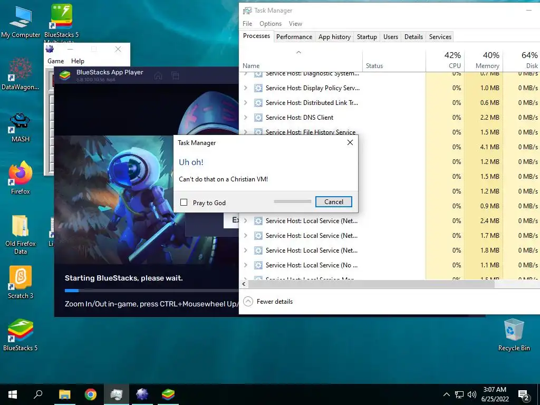This screenshot has width=540, height=405.
Task: Close the Uh oh dialog
Action: coord(350,142)
